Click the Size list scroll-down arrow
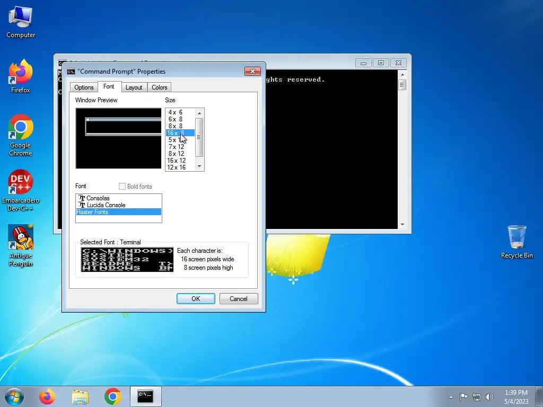The width and height of the screenshot is (543, 407). 199,166
